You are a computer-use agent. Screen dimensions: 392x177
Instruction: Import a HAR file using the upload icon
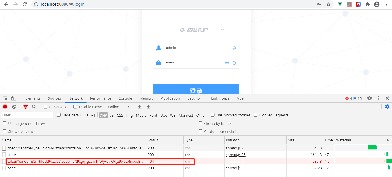click(x=139, y=106)
